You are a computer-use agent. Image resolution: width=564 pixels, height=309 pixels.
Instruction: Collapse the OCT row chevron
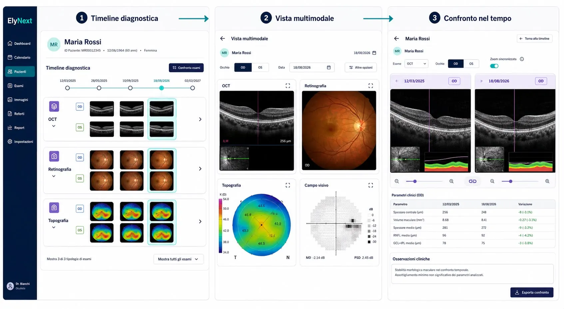54,126
